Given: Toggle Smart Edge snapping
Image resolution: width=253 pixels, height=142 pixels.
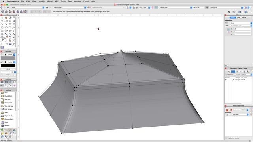Looking at the screenshot, I should (x=10, y=86).
